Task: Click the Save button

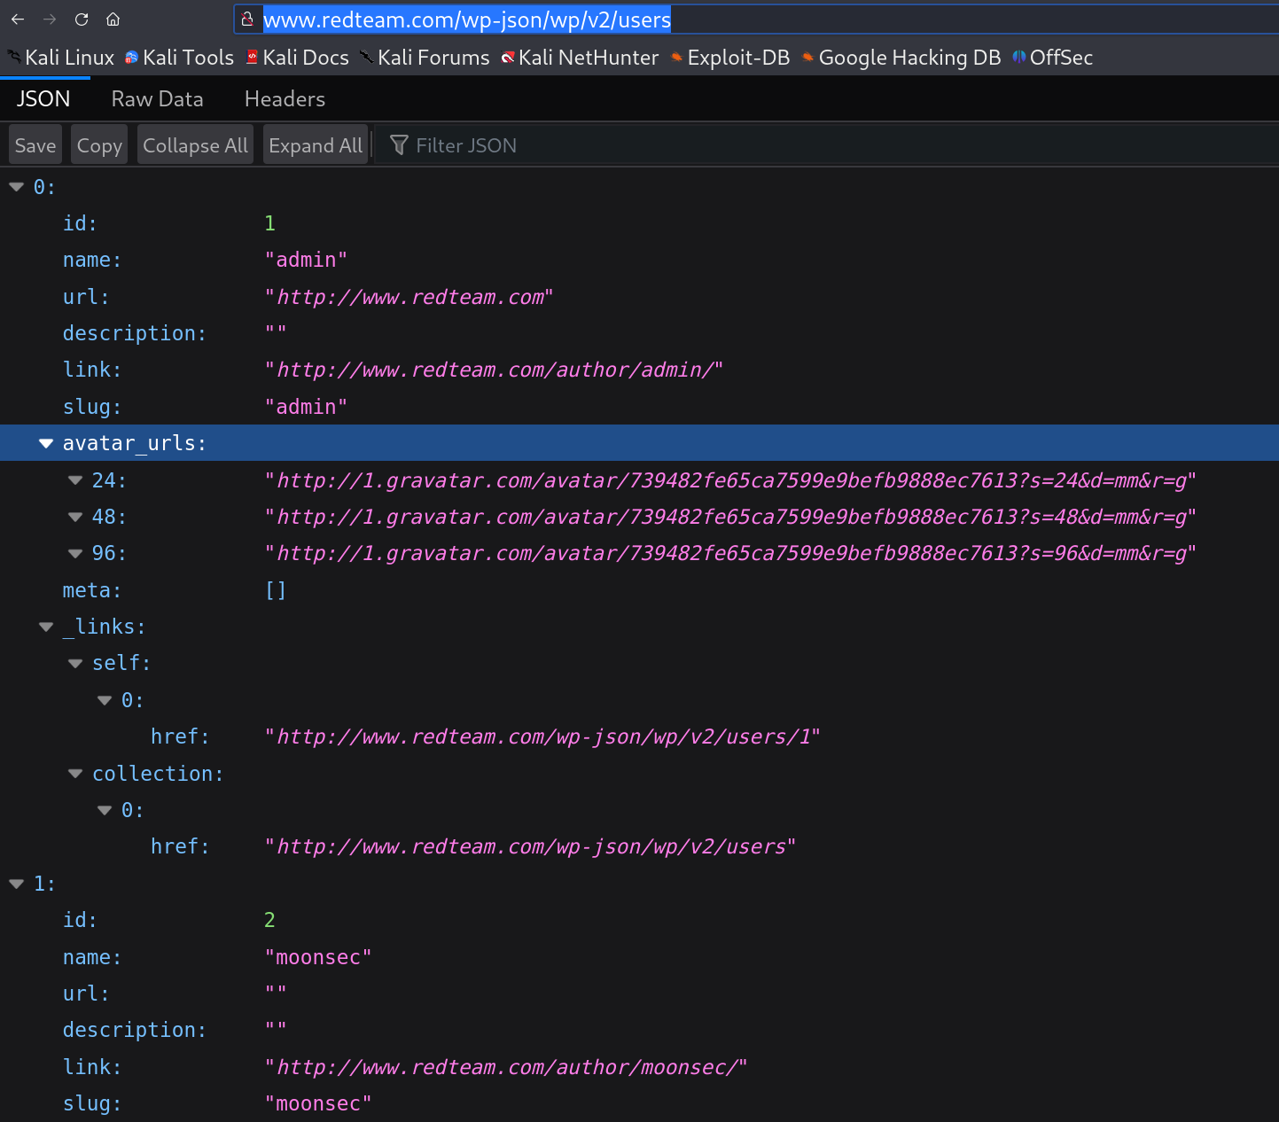Action: click(x=35, y=145)
